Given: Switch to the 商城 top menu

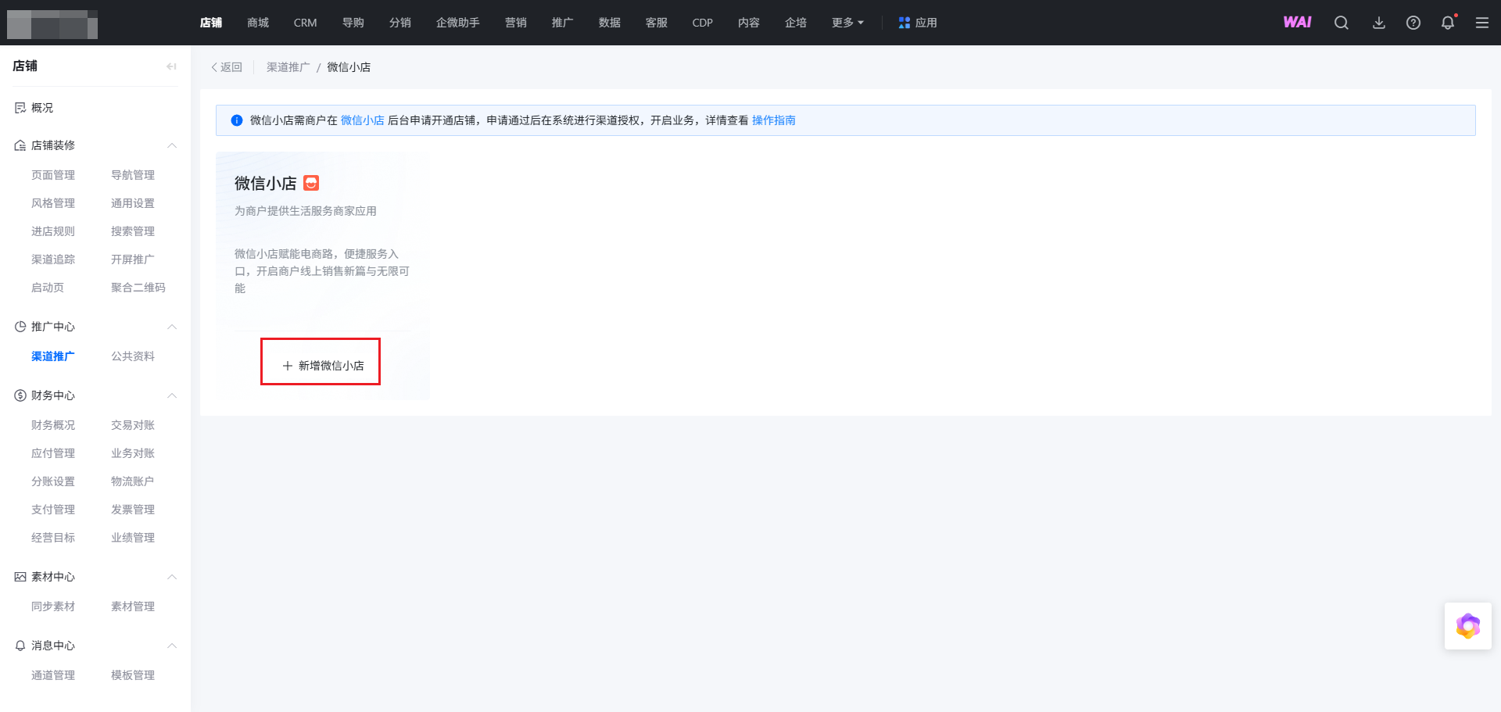Looking at the screenshot, I should coord(258,23).
